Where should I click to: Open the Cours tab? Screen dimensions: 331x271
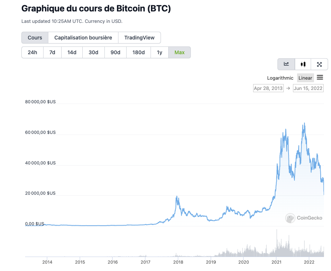35,38
